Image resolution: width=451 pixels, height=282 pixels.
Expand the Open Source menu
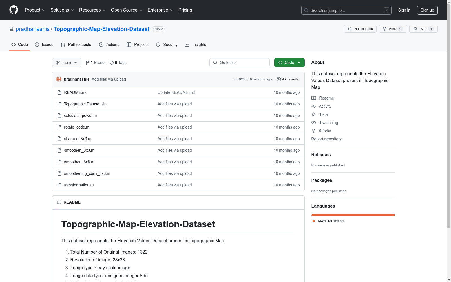(x=127, y=10)
